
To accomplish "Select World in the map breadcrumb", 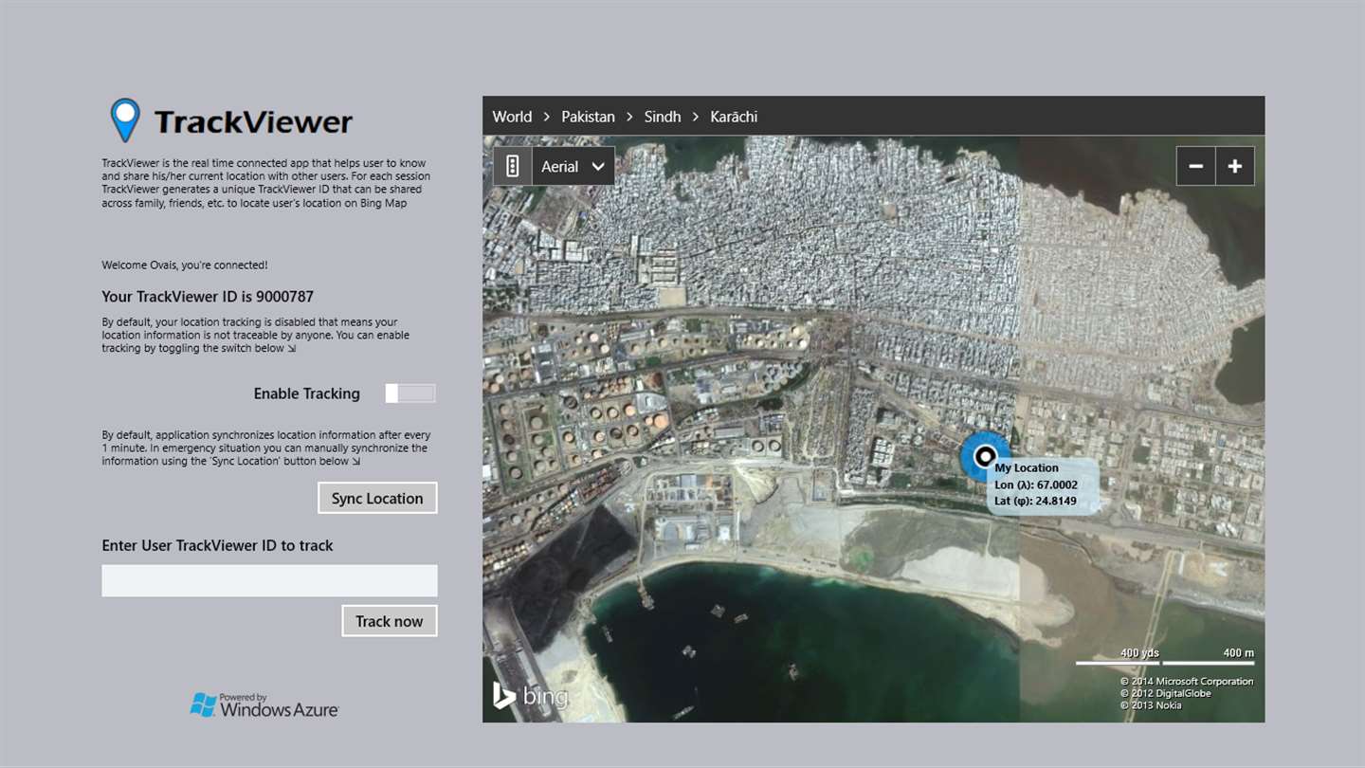I will (512, 117).
